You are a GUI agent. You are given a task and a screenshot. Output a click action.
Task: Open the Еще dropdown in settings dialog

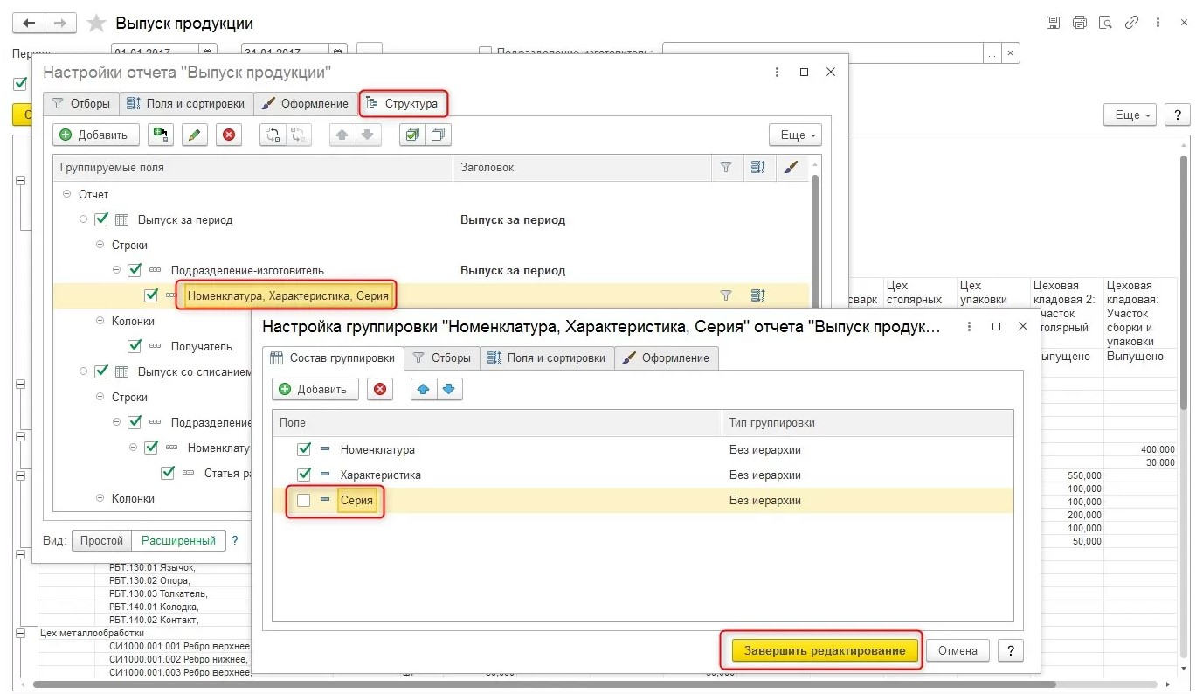pyautogui.click(x=794, y=135)
